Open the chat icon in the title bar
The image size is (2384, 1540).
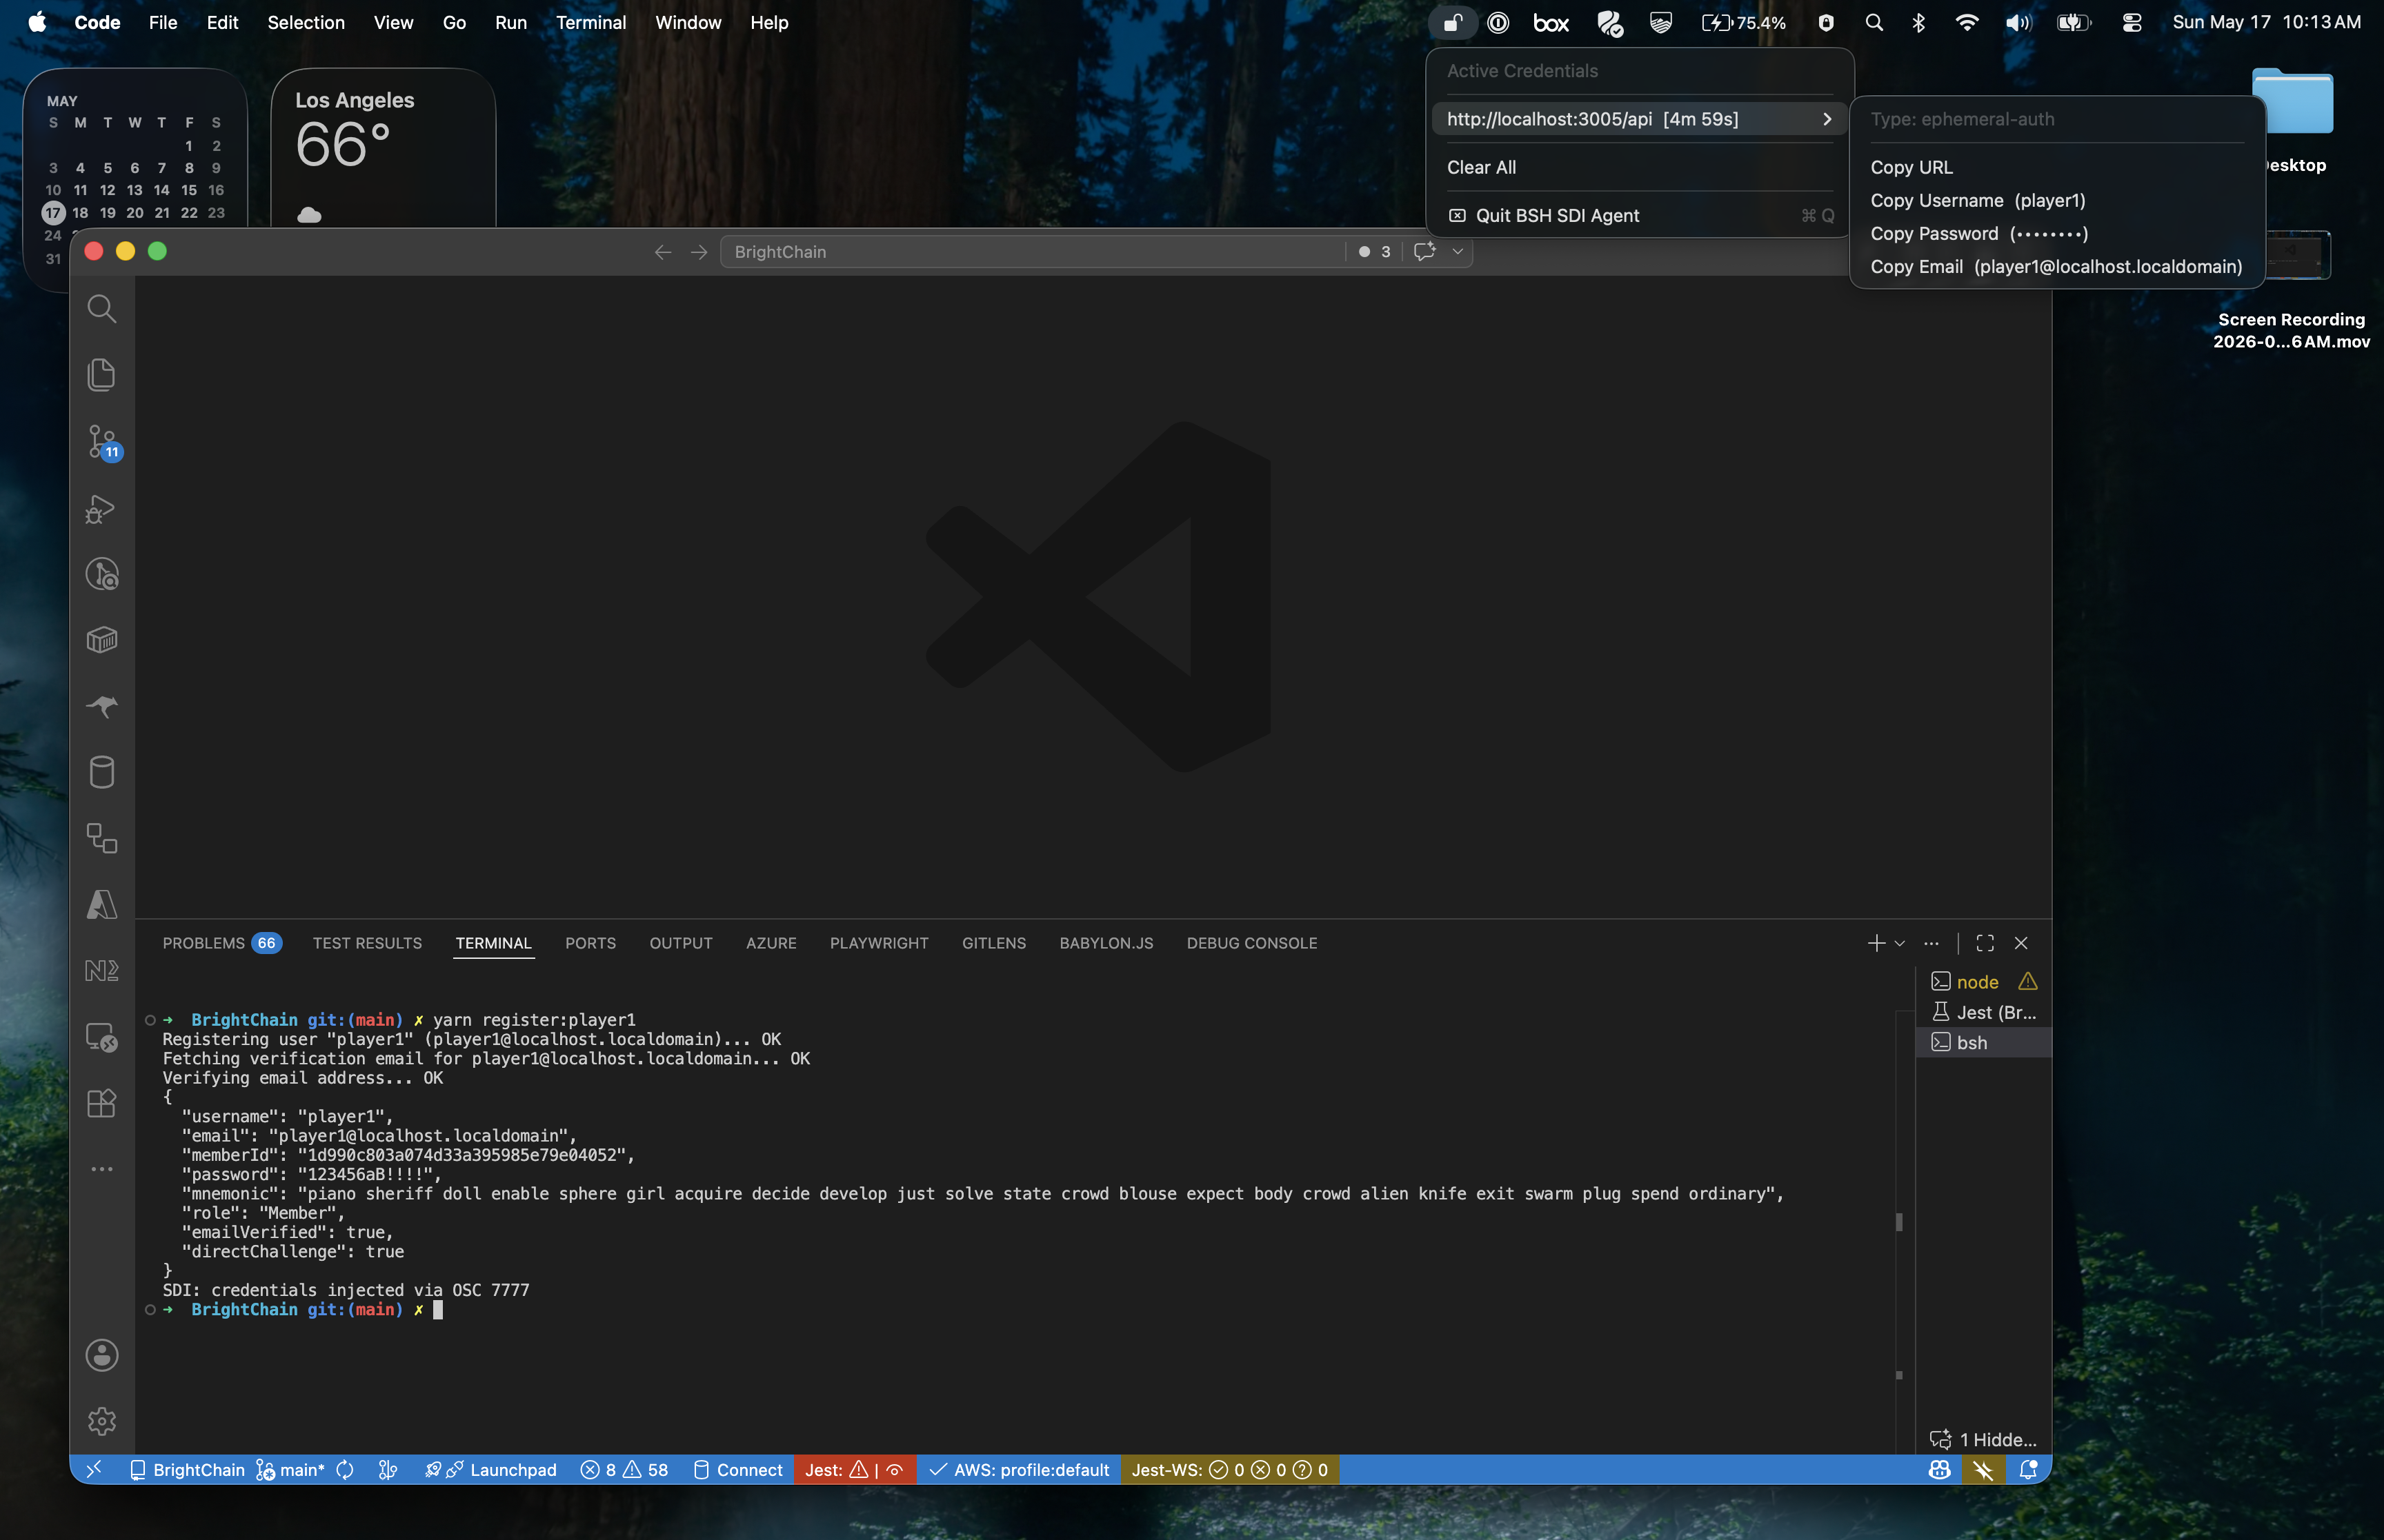[x=1424, y=252]
